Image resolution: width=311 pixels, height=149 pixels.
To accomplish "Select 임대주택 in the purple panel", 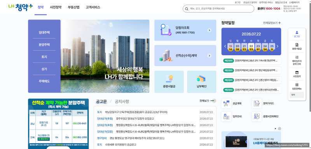I will point(44,33).
